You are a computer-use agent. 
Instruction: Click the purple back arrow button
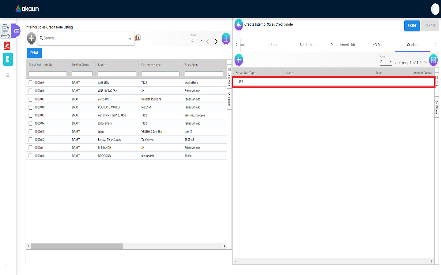(x=239, y=25)
